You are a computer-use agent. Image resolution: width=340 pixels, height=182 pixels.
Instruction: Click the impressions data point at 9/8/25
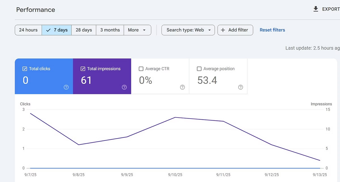(x=78, y=145)
